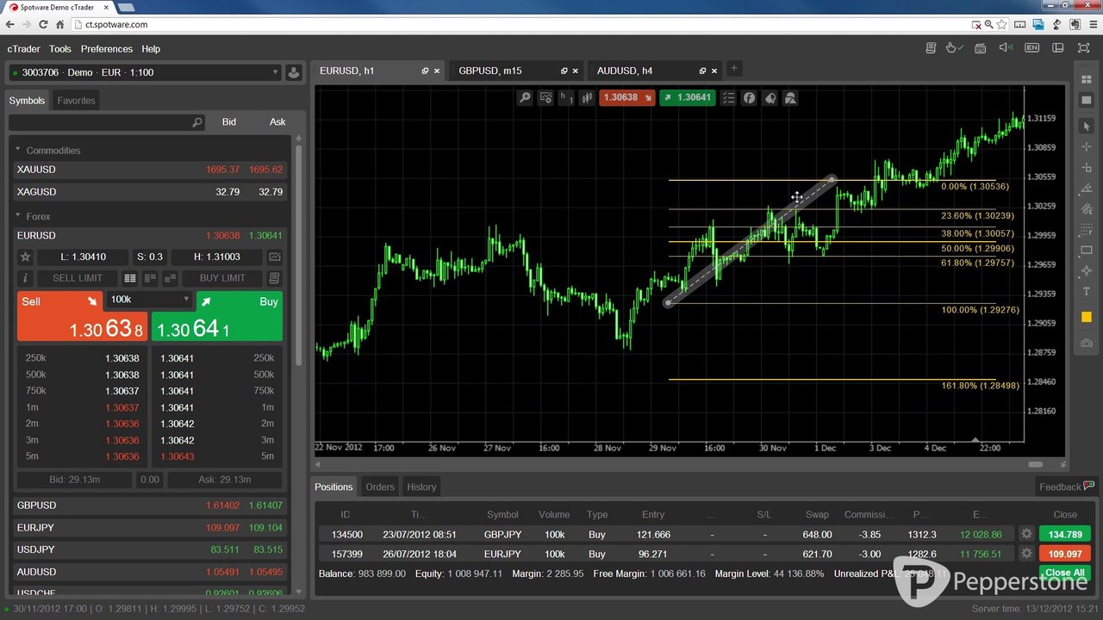Open settings gear for EURJPY position

point(1026,554)
